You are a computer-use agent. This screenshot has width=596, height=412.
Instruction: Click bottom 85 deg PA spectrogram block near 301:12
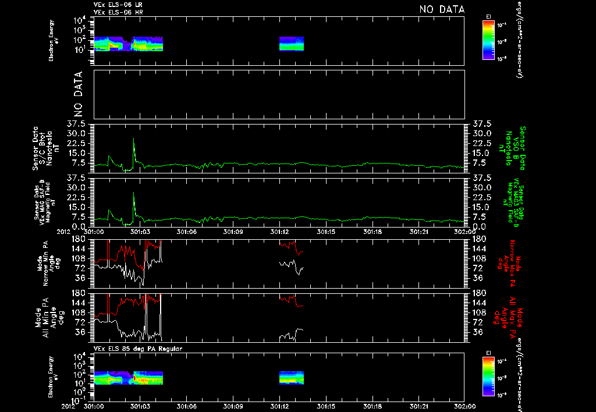click(x=292, y=378)
